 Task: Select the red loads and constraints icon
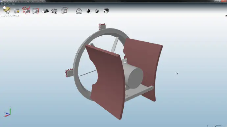click(26, 10)
